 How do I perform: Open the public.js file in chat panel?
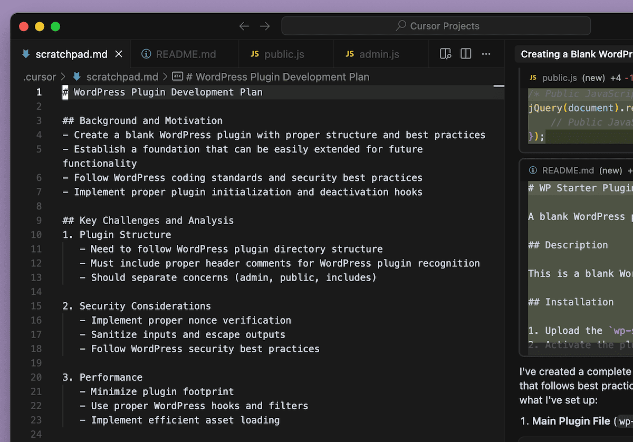point(560,78)
